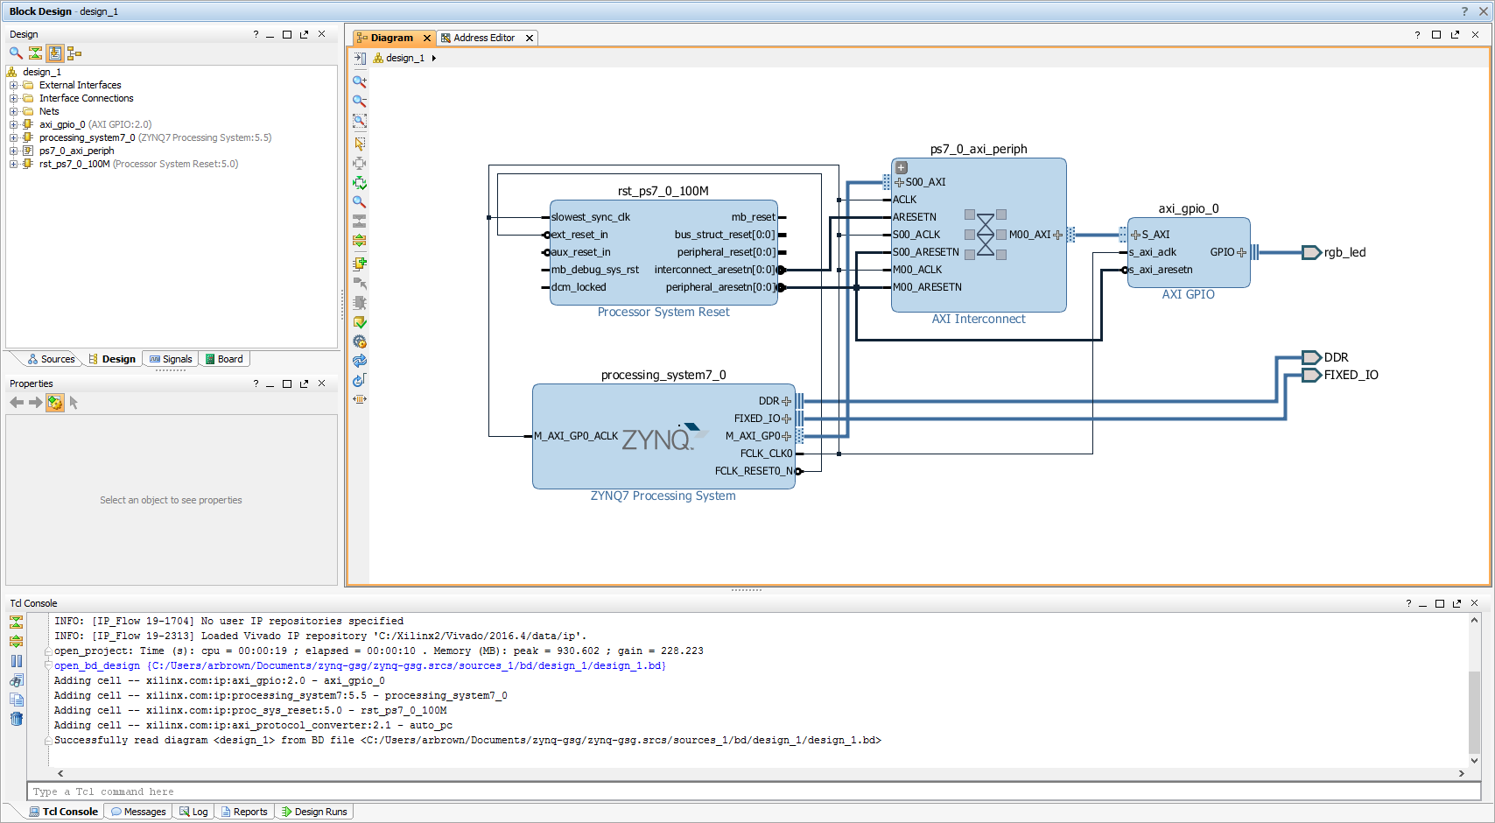
Task: Open the Reports tab
Action: tap(244, 812)
